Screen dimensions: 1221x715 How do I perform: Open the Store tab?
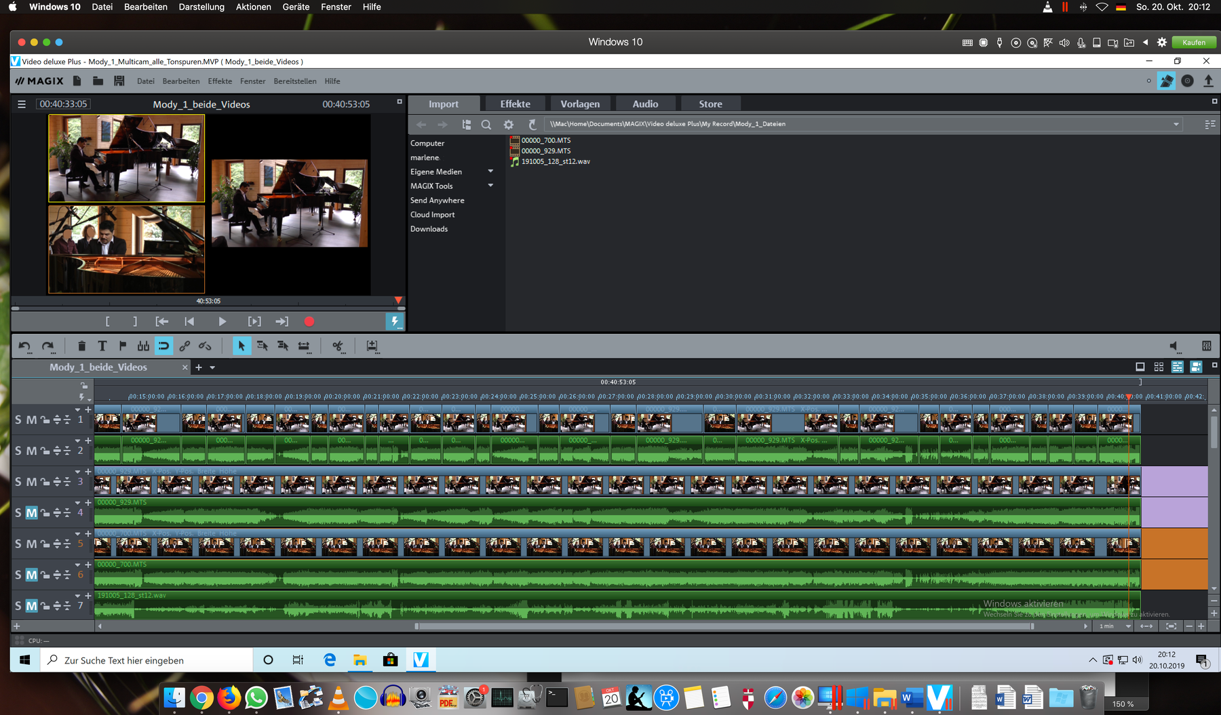pyautogui.click(x=710, y=104)
